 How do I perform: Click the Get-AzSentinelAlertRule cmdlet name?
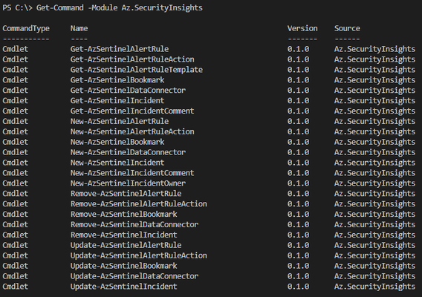(x=120, y=49)
